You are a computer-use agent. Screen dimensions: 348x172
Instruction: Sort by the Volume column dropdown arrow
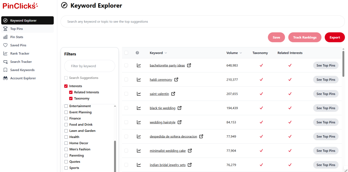(241, 53)
